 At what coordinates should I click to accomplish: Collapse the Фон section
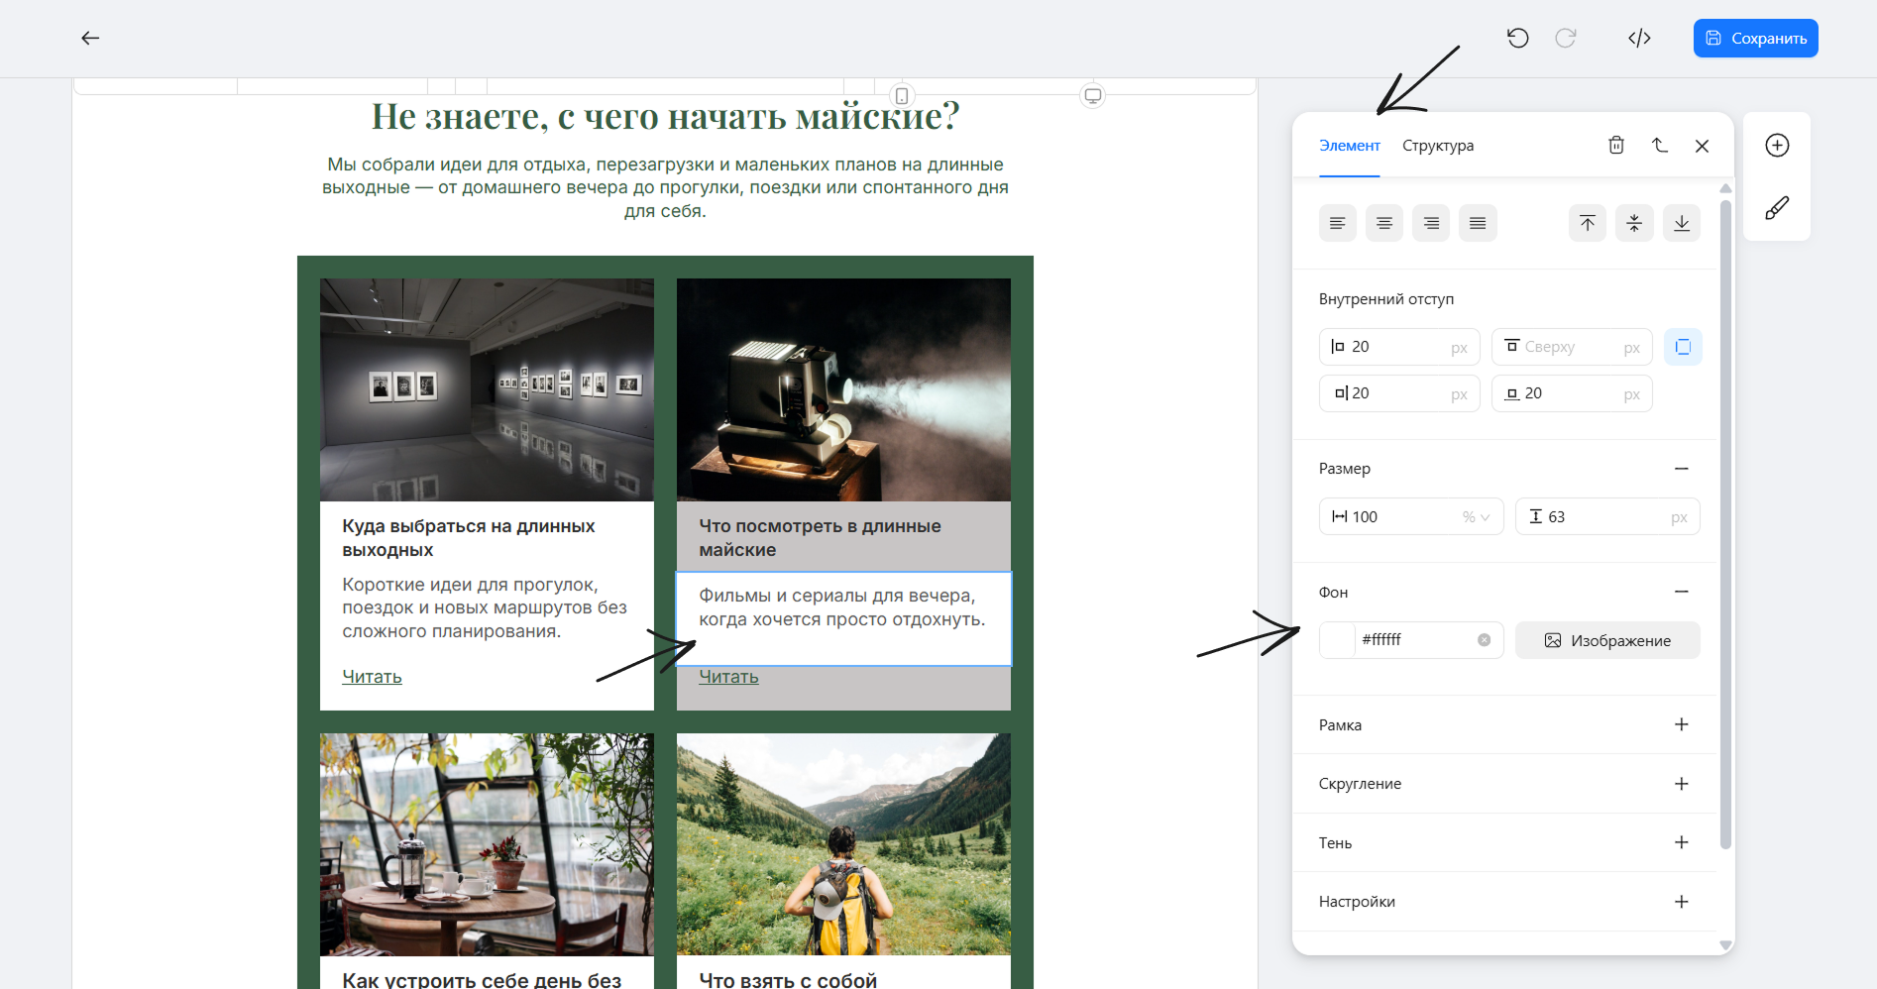pos(1682,592)
